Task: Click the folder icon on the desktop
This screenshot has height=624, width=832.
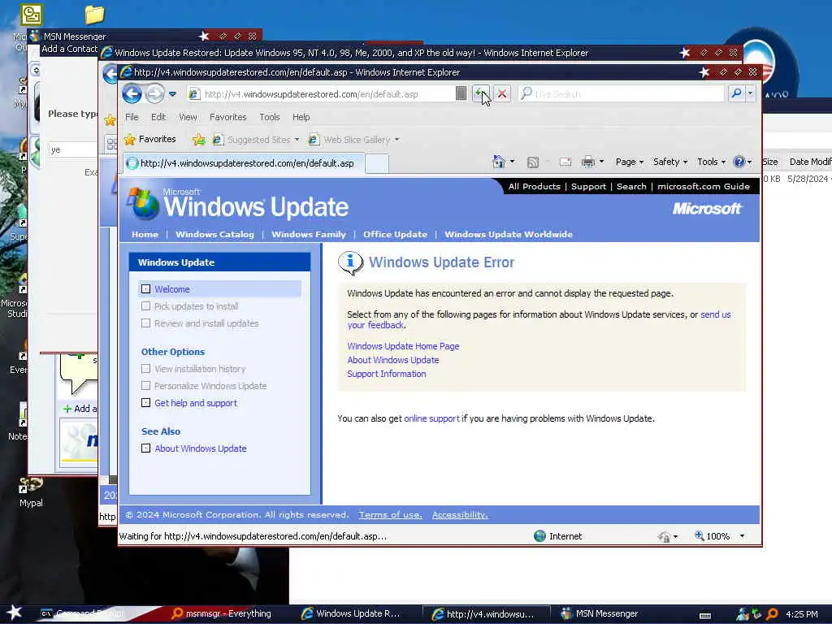Action: [x=94, y=15]
